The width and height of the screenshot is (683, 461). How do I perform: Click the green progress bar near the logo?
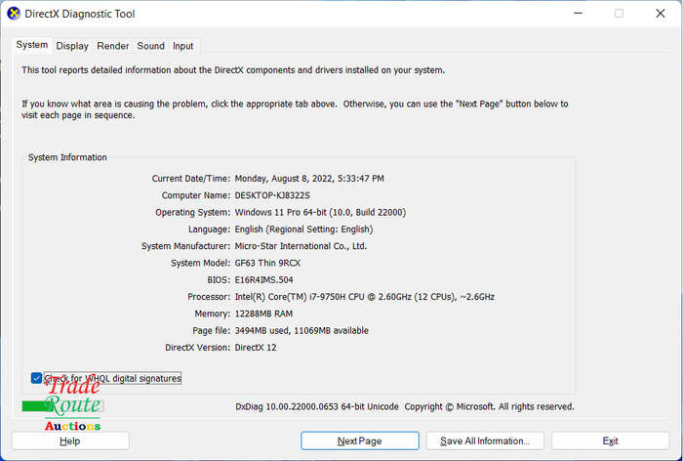37,406
